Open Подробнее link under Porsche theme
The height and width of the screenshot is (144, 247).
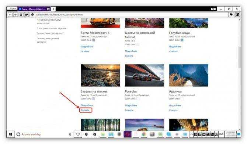coord(131,105)
